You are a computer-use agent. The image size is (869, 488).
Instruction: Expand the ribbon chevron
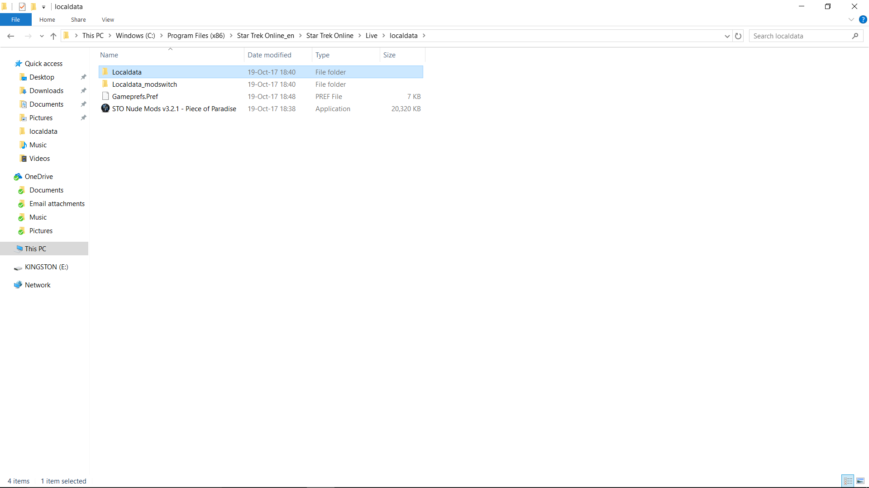click(851, 19)
